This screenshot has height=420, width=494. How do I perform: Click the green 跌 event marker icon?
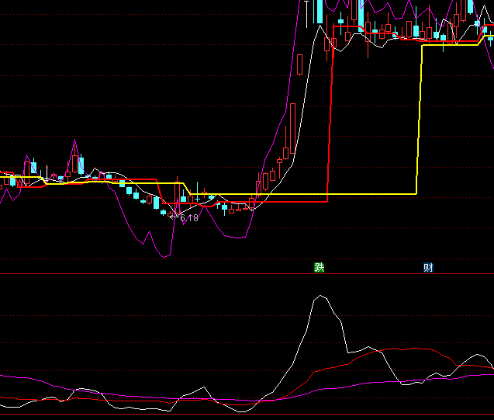(x=319, y=268)
